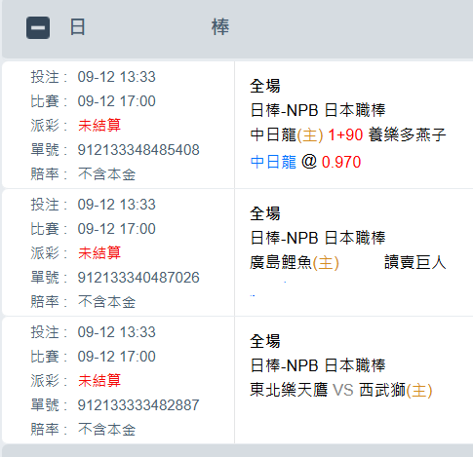Click 全場 label in the 東北樂天鷹 bet
Image resolution: width=473 pixels, height=457 pixels.
265,341
